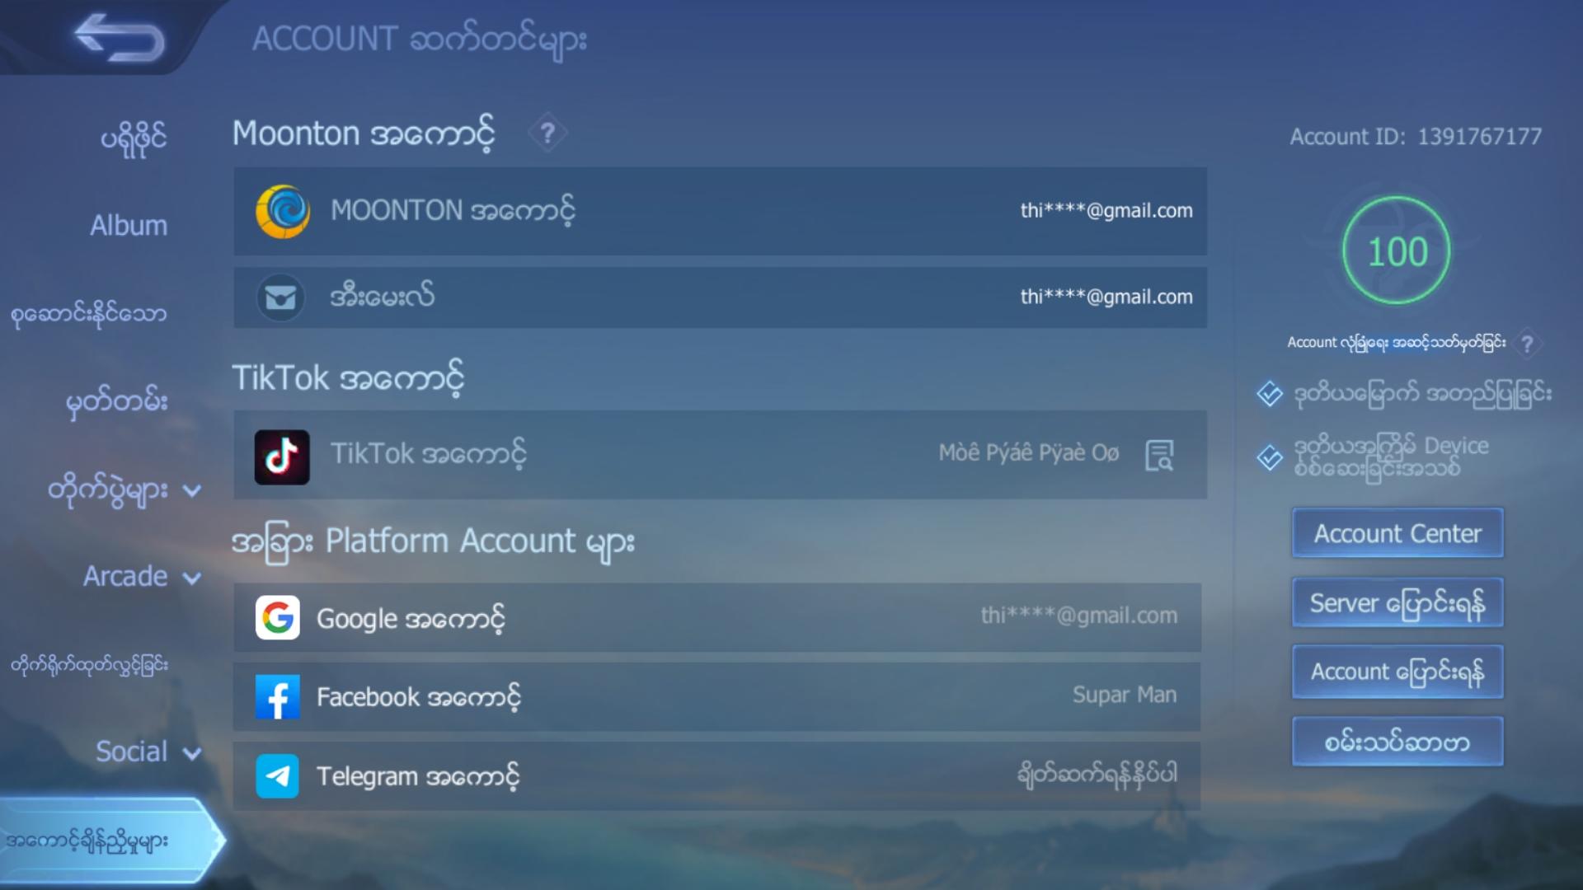This screenshot has height=890, width=1583.
Task: Click the Account လုံခြုံရေး level label
Action: tap(1397, 343)
